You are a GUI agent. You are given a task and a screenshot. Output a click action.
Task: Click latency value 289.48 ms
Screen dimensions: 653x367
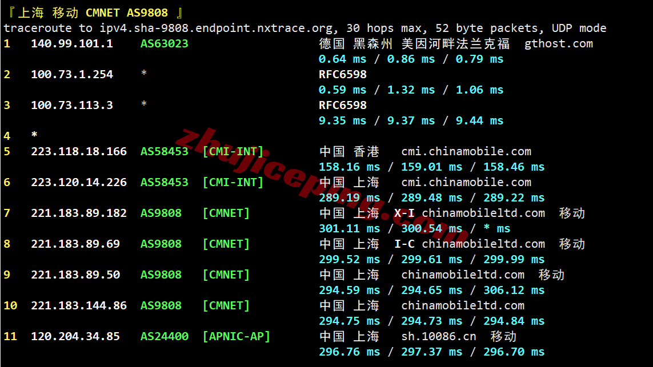tap(431, 197)
